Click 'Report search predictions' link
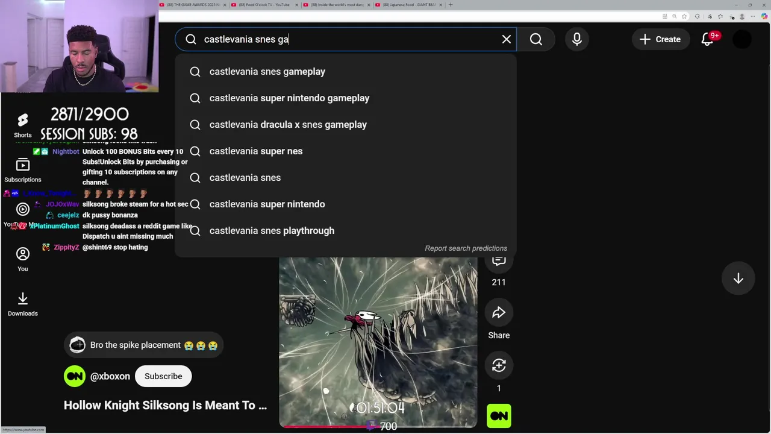The image size is (771, 434). click(466, 248)
